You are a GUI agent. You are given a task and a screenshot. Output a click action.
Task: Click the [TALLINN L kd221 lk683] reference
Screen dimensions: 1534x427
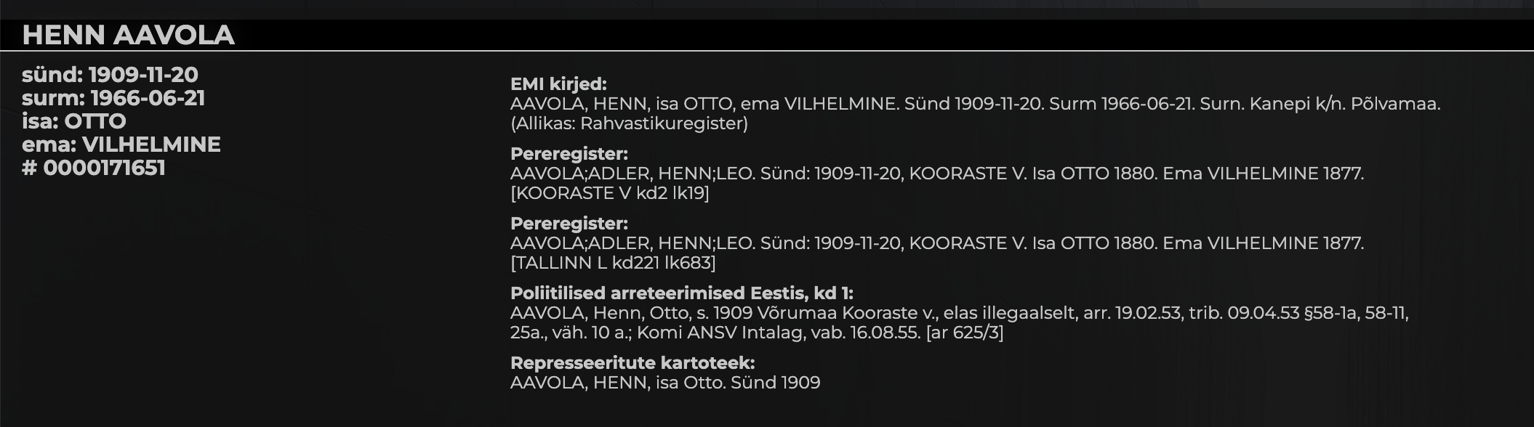pyautogui.click(x=613, y=263)
